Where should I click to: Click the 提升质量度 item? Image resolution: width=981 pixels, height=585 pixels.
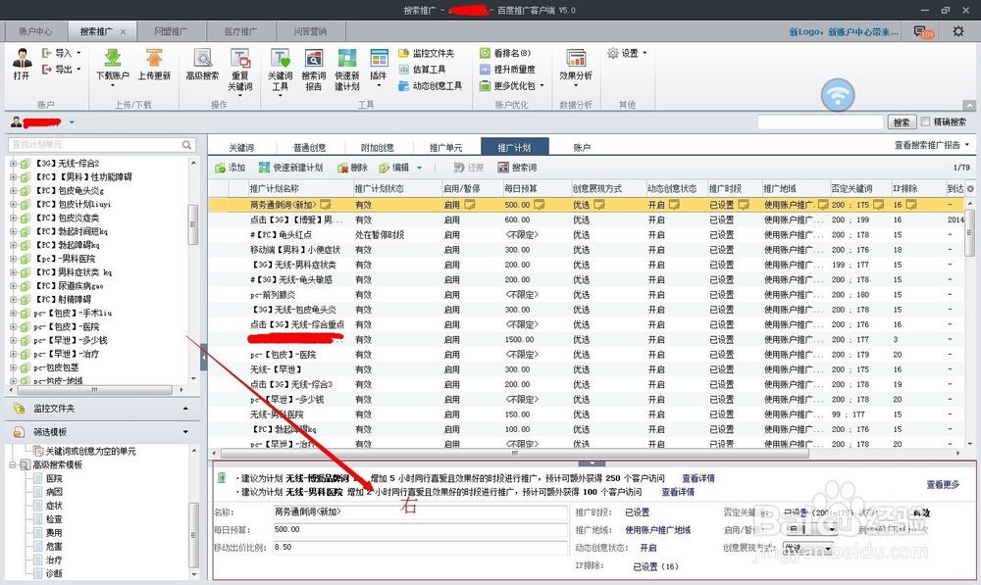(x=507, y=70)
